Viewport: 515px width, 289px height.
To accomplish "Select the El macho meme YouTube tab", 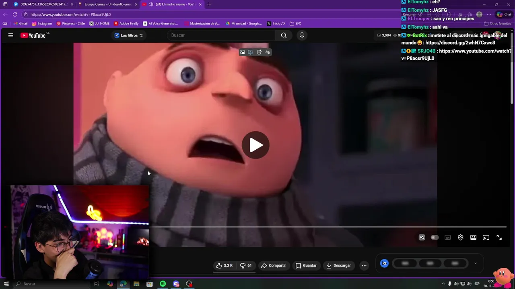I will (x=172, y=4).
